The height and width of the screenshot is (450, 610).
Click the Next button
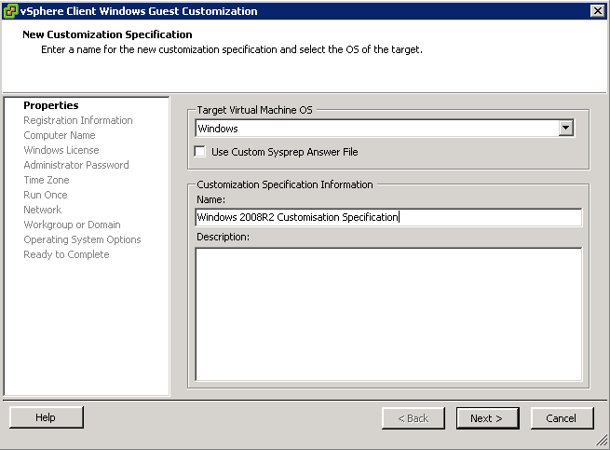click(x=487, y=418)
